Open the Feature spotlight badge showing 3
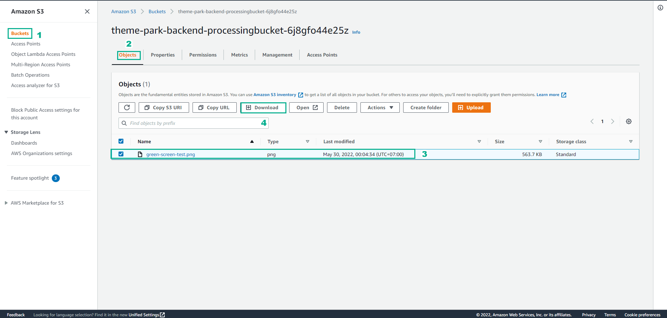 [x=56, y=178]
